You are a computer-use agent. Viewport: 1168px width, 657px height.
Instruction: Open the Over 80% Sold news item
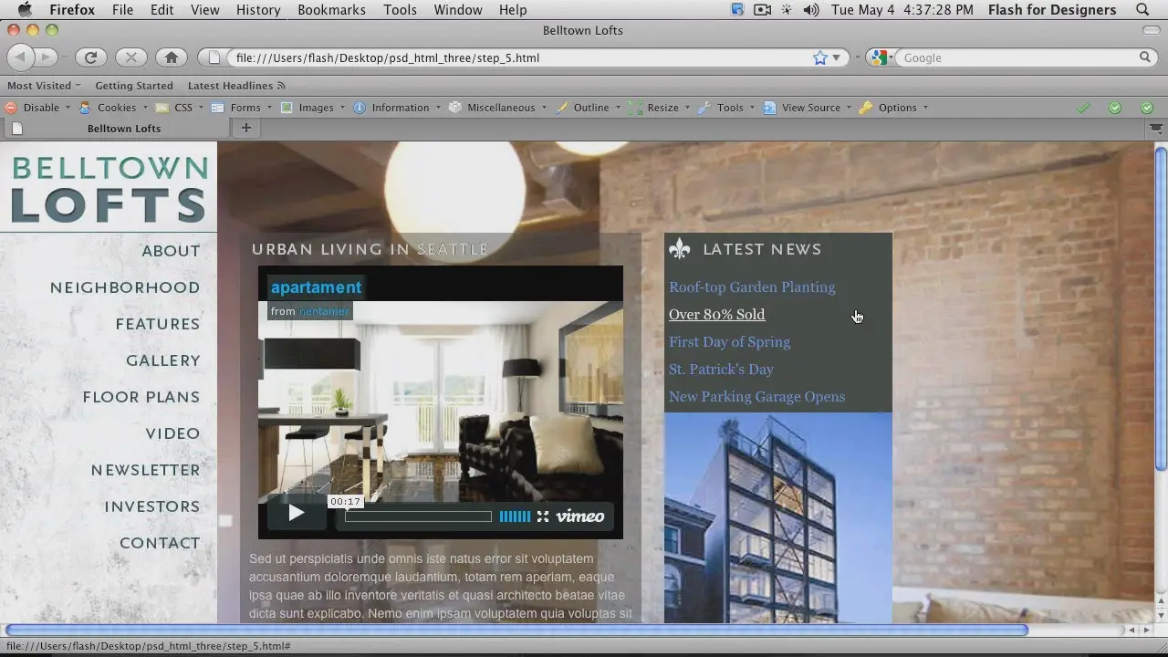coord(716,315)
